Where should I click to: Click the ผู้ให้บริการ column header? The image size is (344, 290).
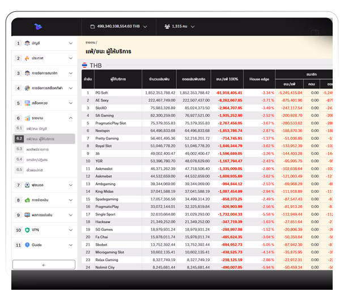(x=118, y=79)
